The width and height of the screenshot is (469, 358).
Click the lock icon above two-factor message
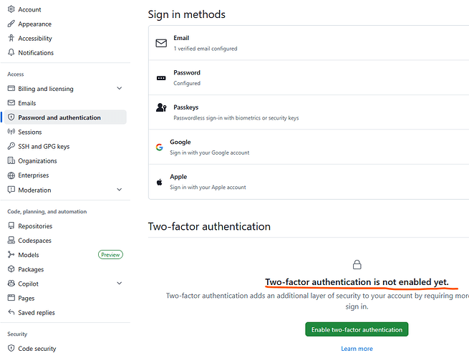click(357, 264)
